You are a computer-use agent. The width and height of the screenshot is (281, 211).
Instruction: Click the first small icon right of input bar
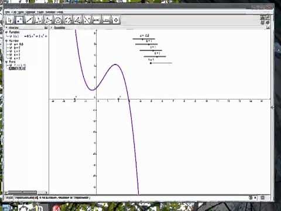[251, 198]
